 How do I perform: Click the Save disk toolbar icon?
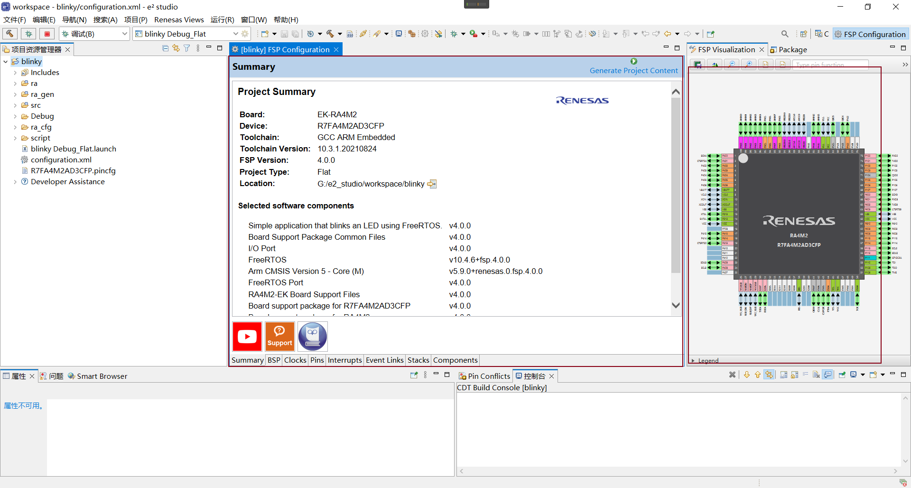pyautogui.click(x=284, y=34)
